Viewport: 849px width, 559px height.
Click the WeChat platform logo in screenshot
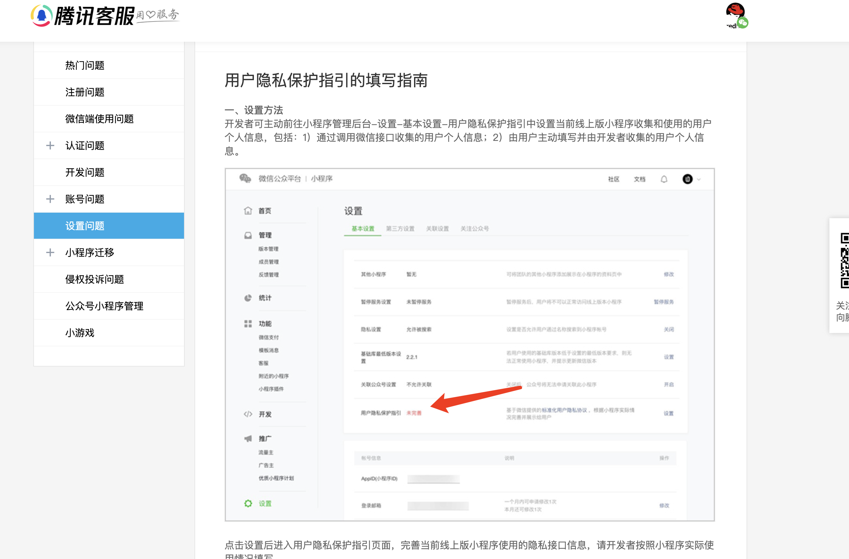pos(245,178)
